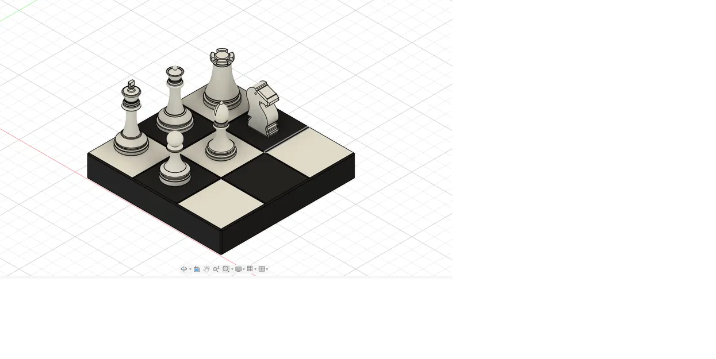Expand the Display Settings dropdown arrow
The width and height of the screenshot is (716, 359).
point(244,269)
